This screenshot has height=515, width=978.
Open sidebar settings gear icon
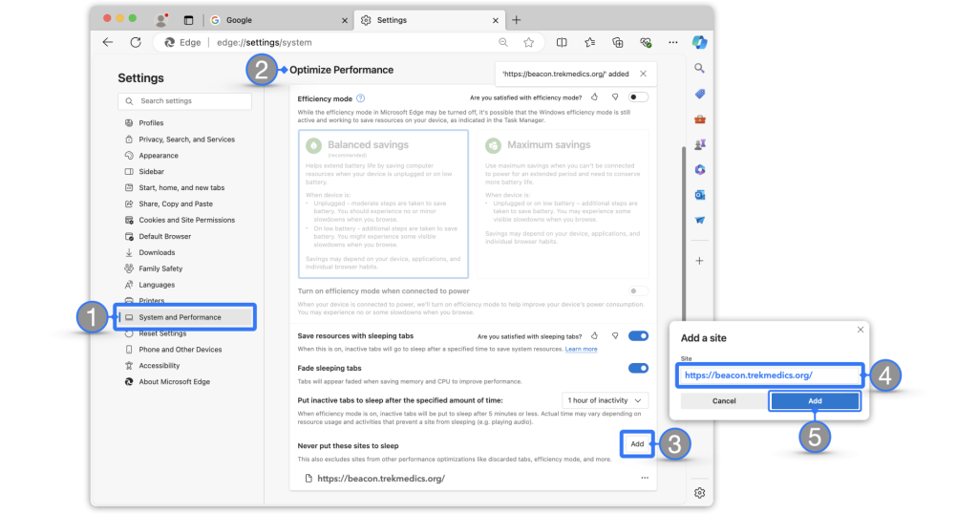click(700, 493)
